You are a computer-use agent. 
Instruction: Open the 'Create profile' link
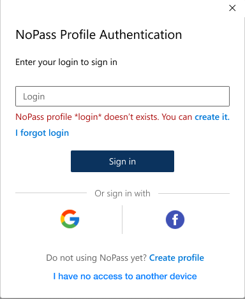177,258
